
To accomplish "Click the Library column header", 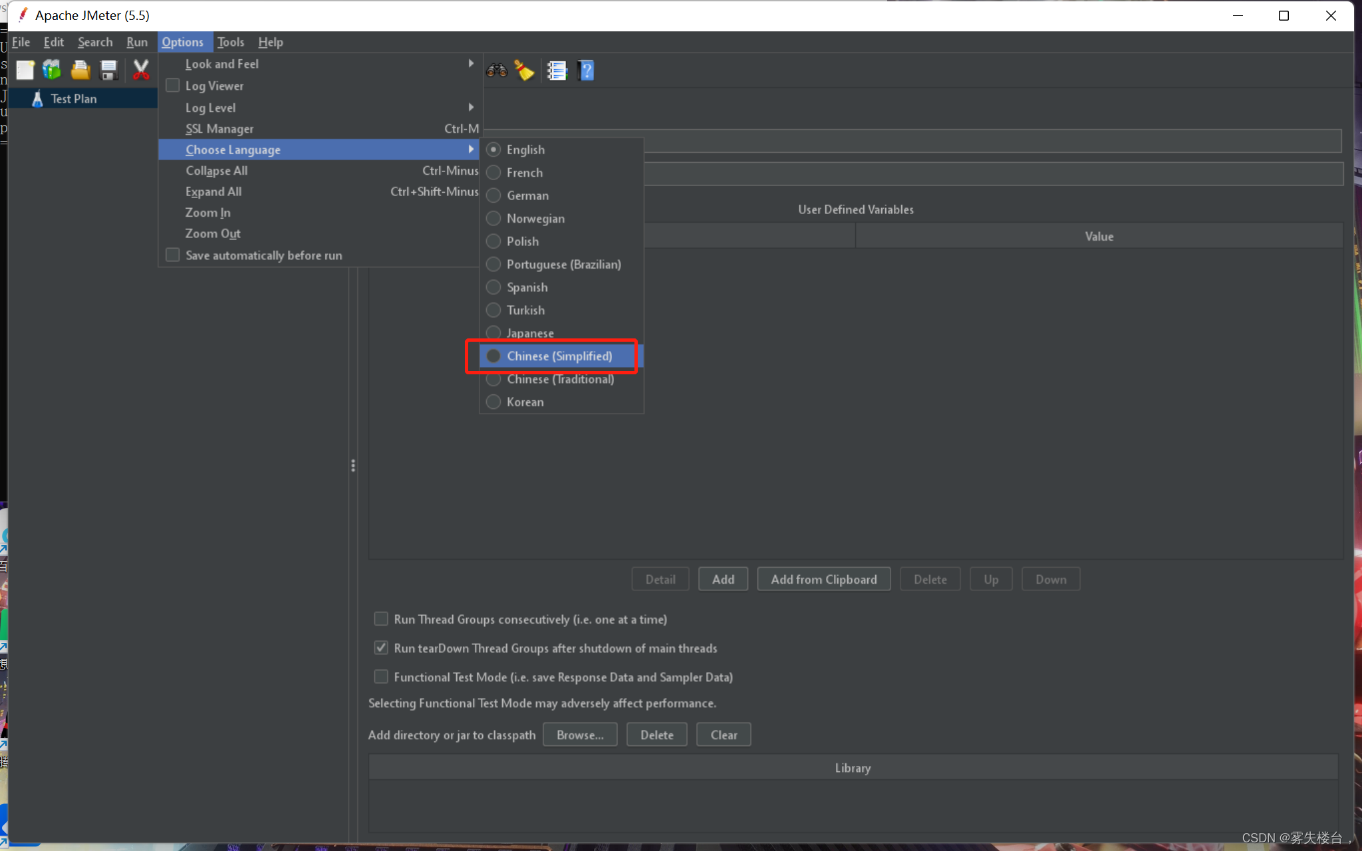I will tap(853, 768).
